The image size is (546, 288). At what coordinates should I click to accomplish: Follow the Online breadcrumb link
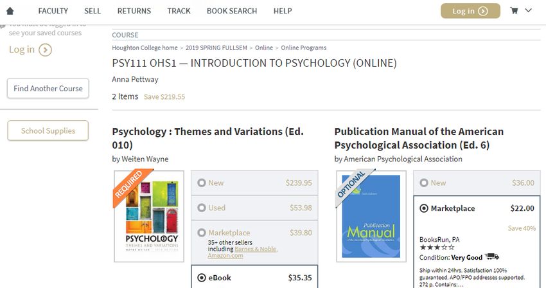pos(264,48)
